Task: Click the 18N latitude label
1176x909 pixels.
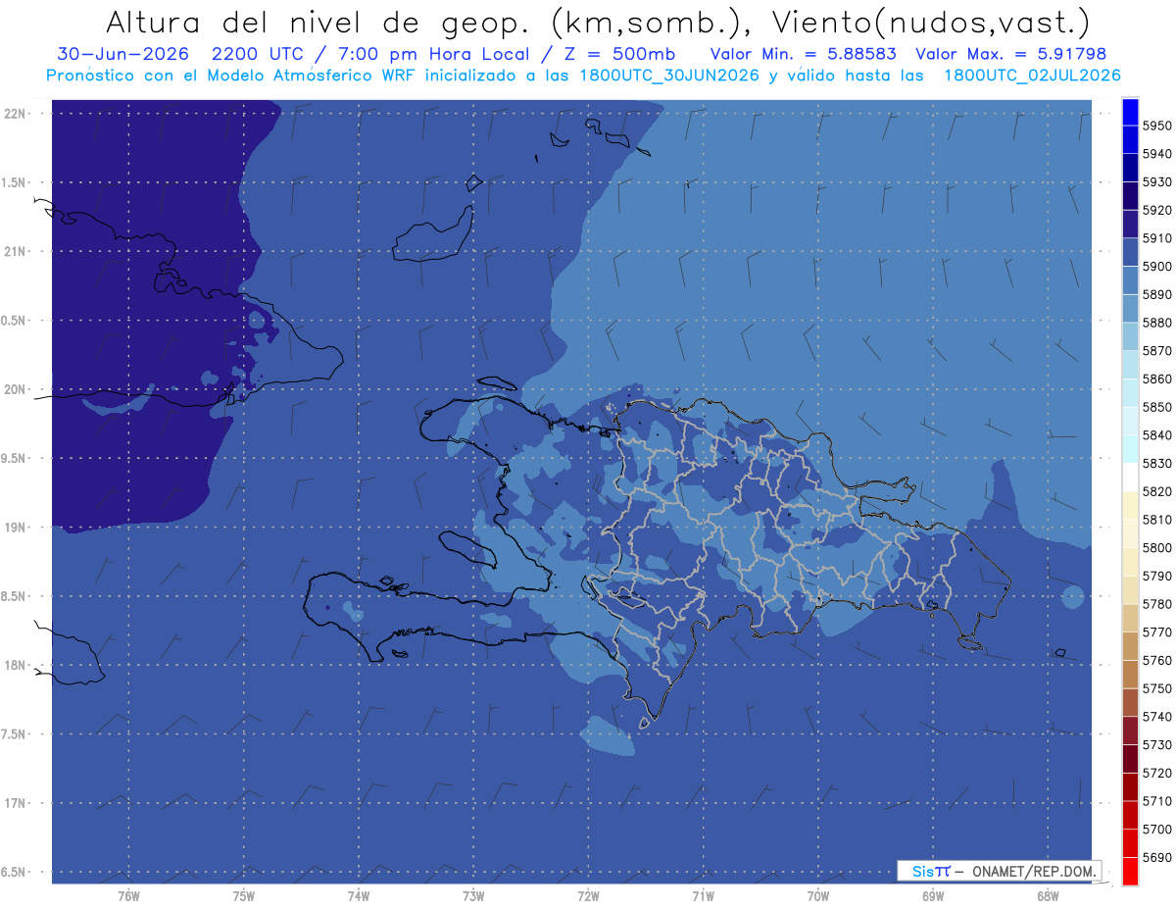Action: tap(14, 665)
